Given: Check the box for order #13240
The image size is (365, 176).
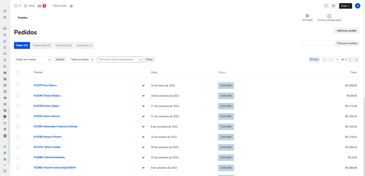Looking at the screenshot, I should click(x=18, y=95).
